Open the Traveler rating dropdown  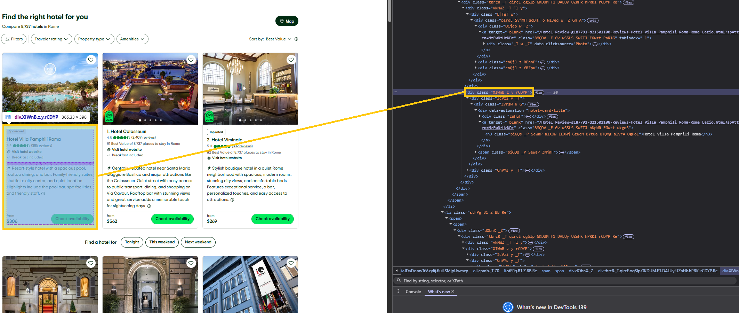point(51,39)
